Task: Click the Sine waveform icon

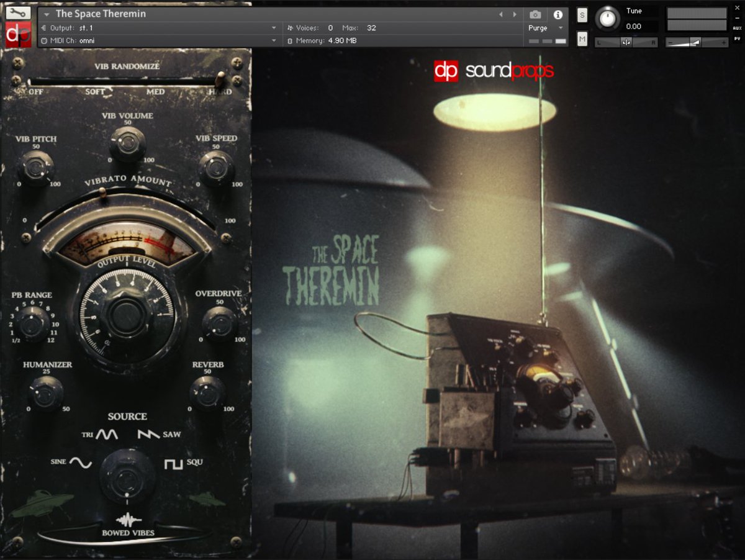Action: pyautogui.click(x=81, y=463)
